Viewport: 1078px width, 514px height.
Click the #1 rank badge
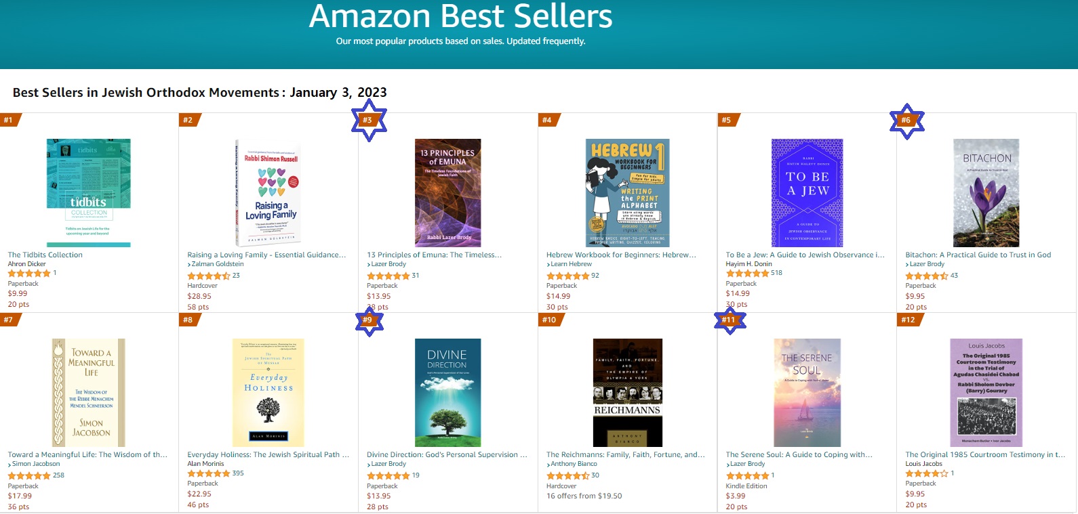click(9, 121)
